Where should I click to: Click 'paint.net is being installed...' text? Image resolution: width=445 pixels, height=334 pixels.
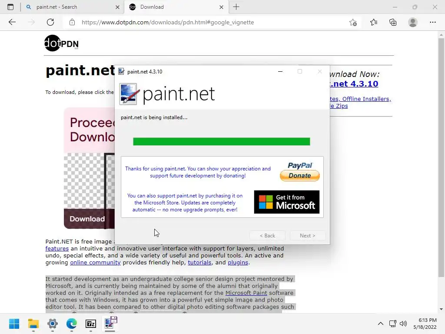(x=154, y=117)
